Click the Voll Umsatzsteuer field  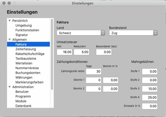point(65,52)
